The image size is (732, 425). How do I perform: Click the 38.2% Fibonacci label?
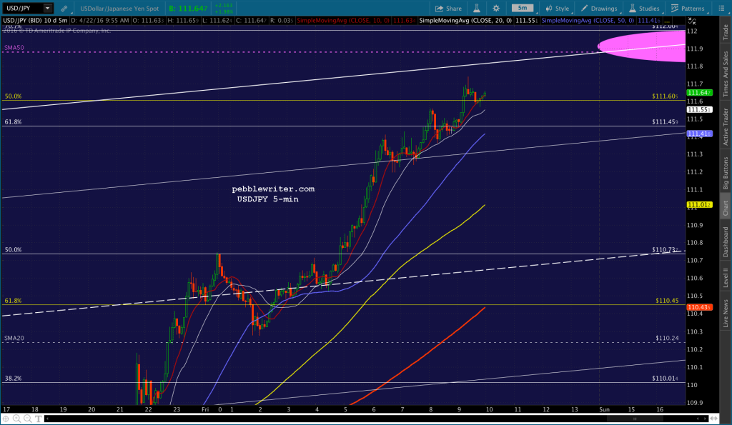coord(13,379)
